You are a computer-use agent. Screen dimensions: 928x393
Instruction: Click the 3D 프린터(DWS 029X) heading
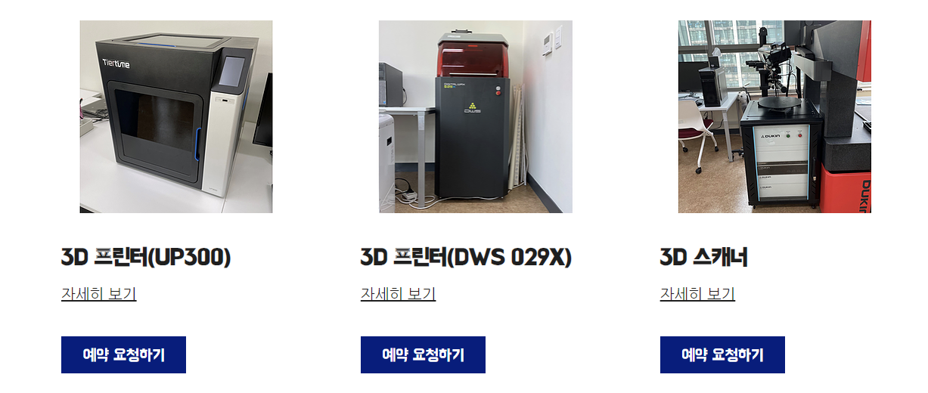point(466,258)
